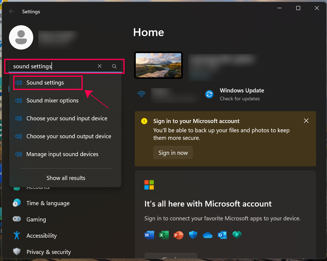This screenshot has height=261, width=327.
Task: Dismiss the Microsoft account sign-in banner
Action: tap(306, 121)
